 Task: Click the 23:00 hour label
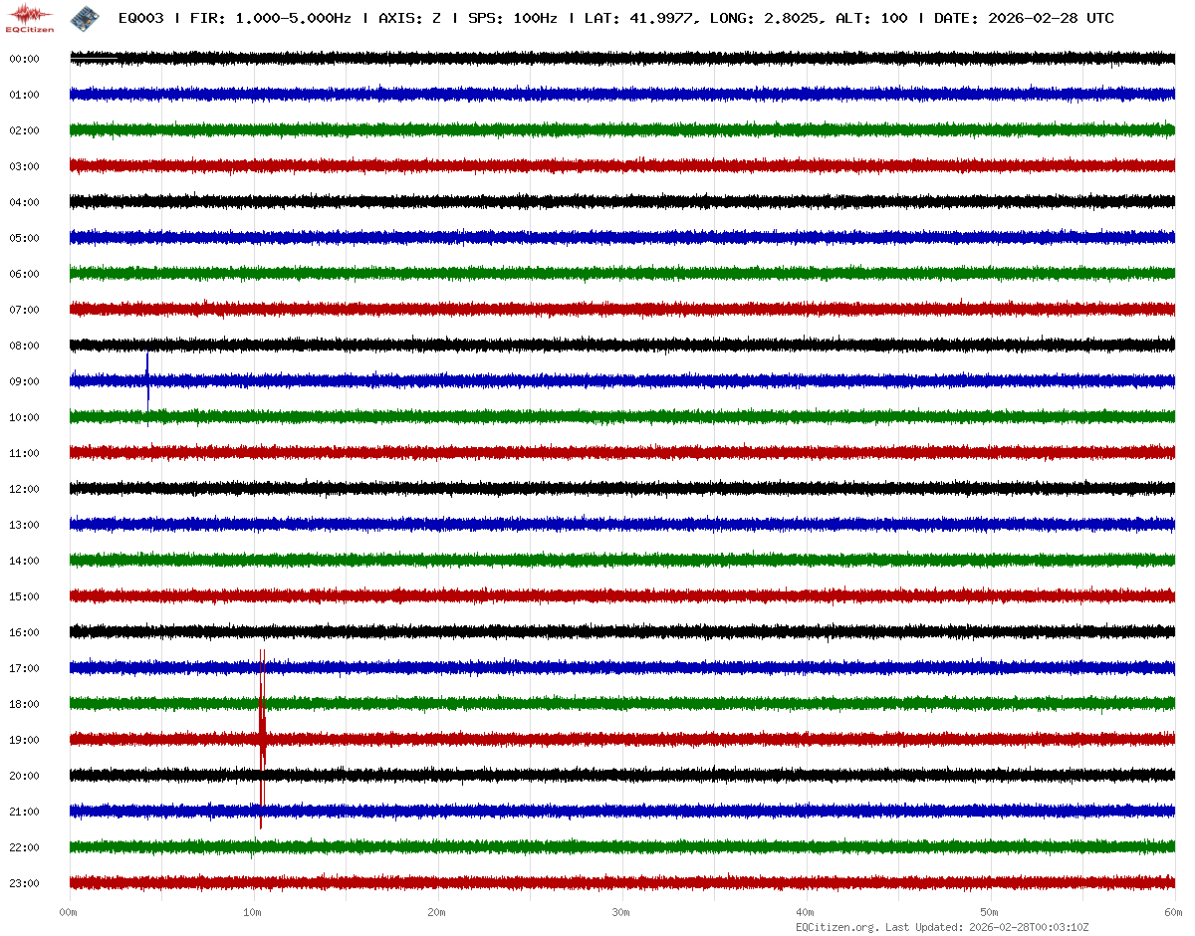point(24,883)
